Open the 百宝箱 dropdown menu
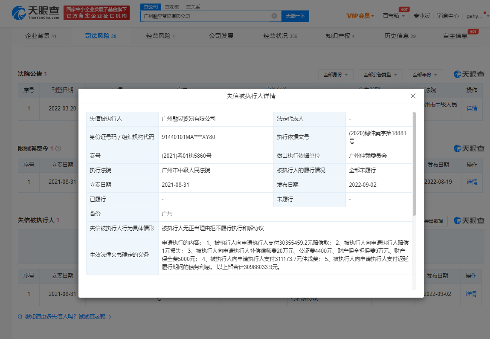 tap(394, 16)
